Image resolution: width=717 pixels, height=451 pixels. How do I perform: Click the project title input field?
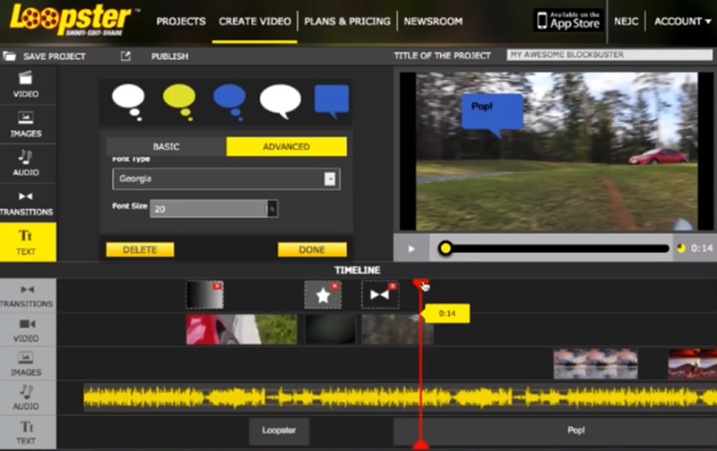(x=604, y=56)
